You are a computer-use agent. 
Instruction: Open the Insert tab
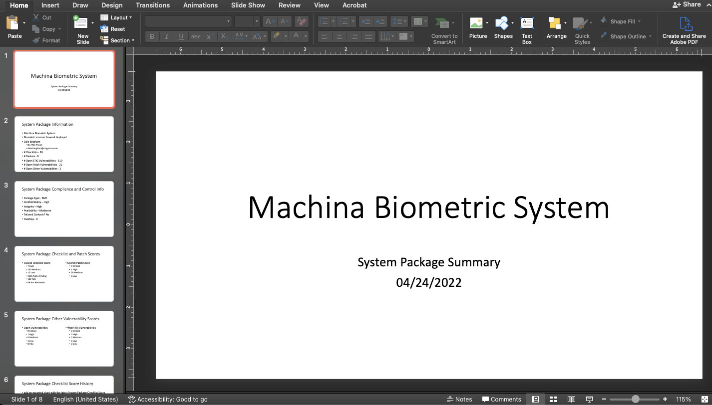(50, 5)
